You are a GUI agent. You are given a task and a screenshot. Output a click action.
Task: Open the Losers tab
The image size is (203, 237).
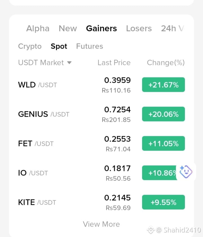pyautogui.click(x=139, y=29)
